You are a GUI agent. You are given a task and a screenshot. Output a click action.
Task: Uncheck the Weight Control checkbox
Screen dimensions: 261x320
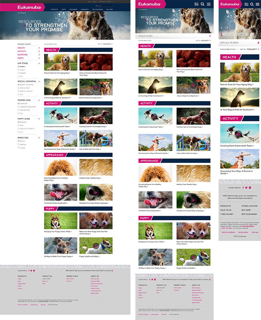[19, 85]
